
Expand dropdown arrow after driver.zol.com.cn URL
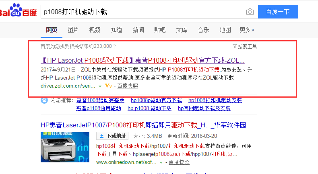[100, 86]
